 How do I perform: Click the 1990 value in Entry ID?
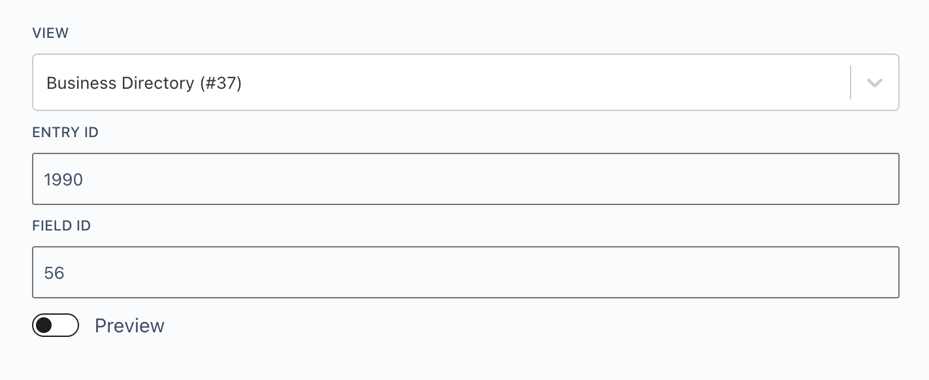coord(63,180)
